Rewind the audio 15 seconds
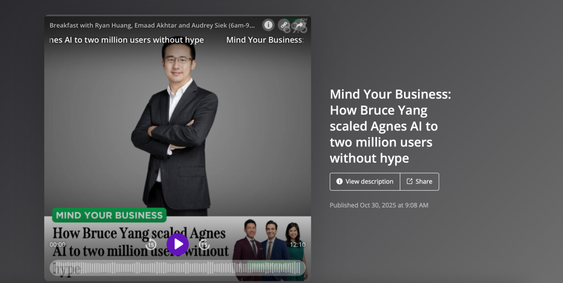The image size is (563, 283). pyautogui.click(x=151, y=244)
